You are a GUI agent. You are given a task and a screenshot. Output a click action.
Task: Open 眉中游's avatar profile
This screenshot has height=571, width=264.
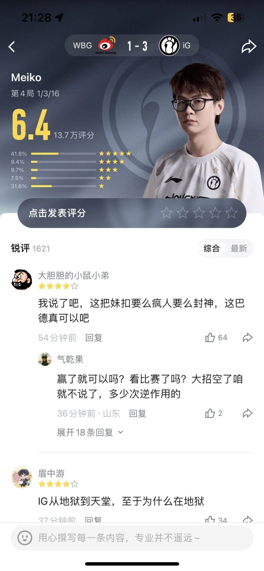tap(21, 478)
